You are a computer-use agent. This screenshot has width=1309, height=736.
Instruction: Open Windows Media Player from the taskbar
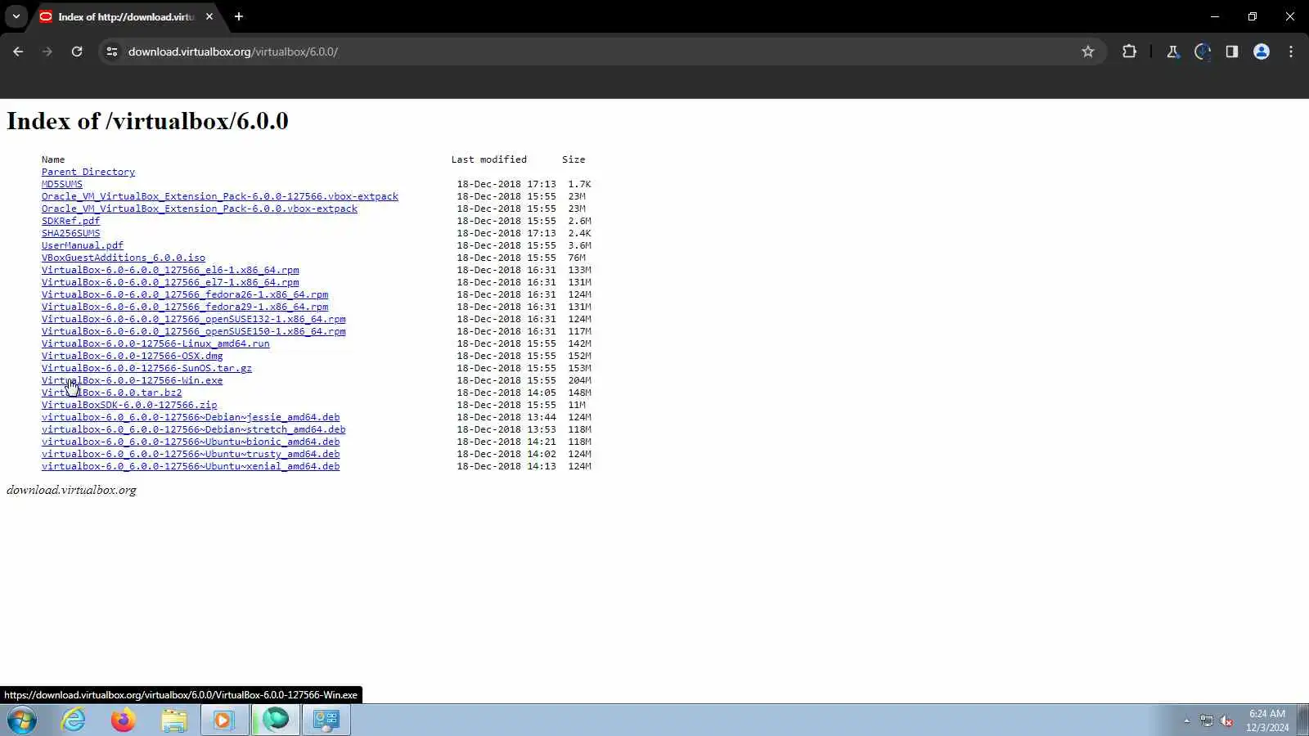pyautogui.click(x=224, y=720)
